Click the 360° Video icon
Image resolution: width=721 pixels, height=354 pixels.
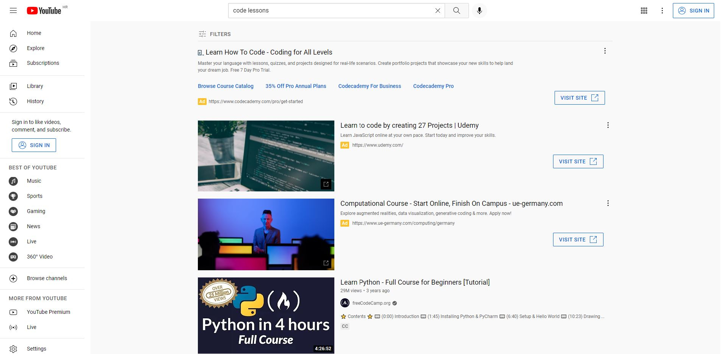click(x=13, y=257)
